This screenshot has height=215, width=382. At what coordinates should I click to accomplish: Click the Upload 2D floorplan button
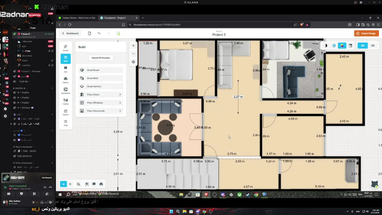pos(101,58)
